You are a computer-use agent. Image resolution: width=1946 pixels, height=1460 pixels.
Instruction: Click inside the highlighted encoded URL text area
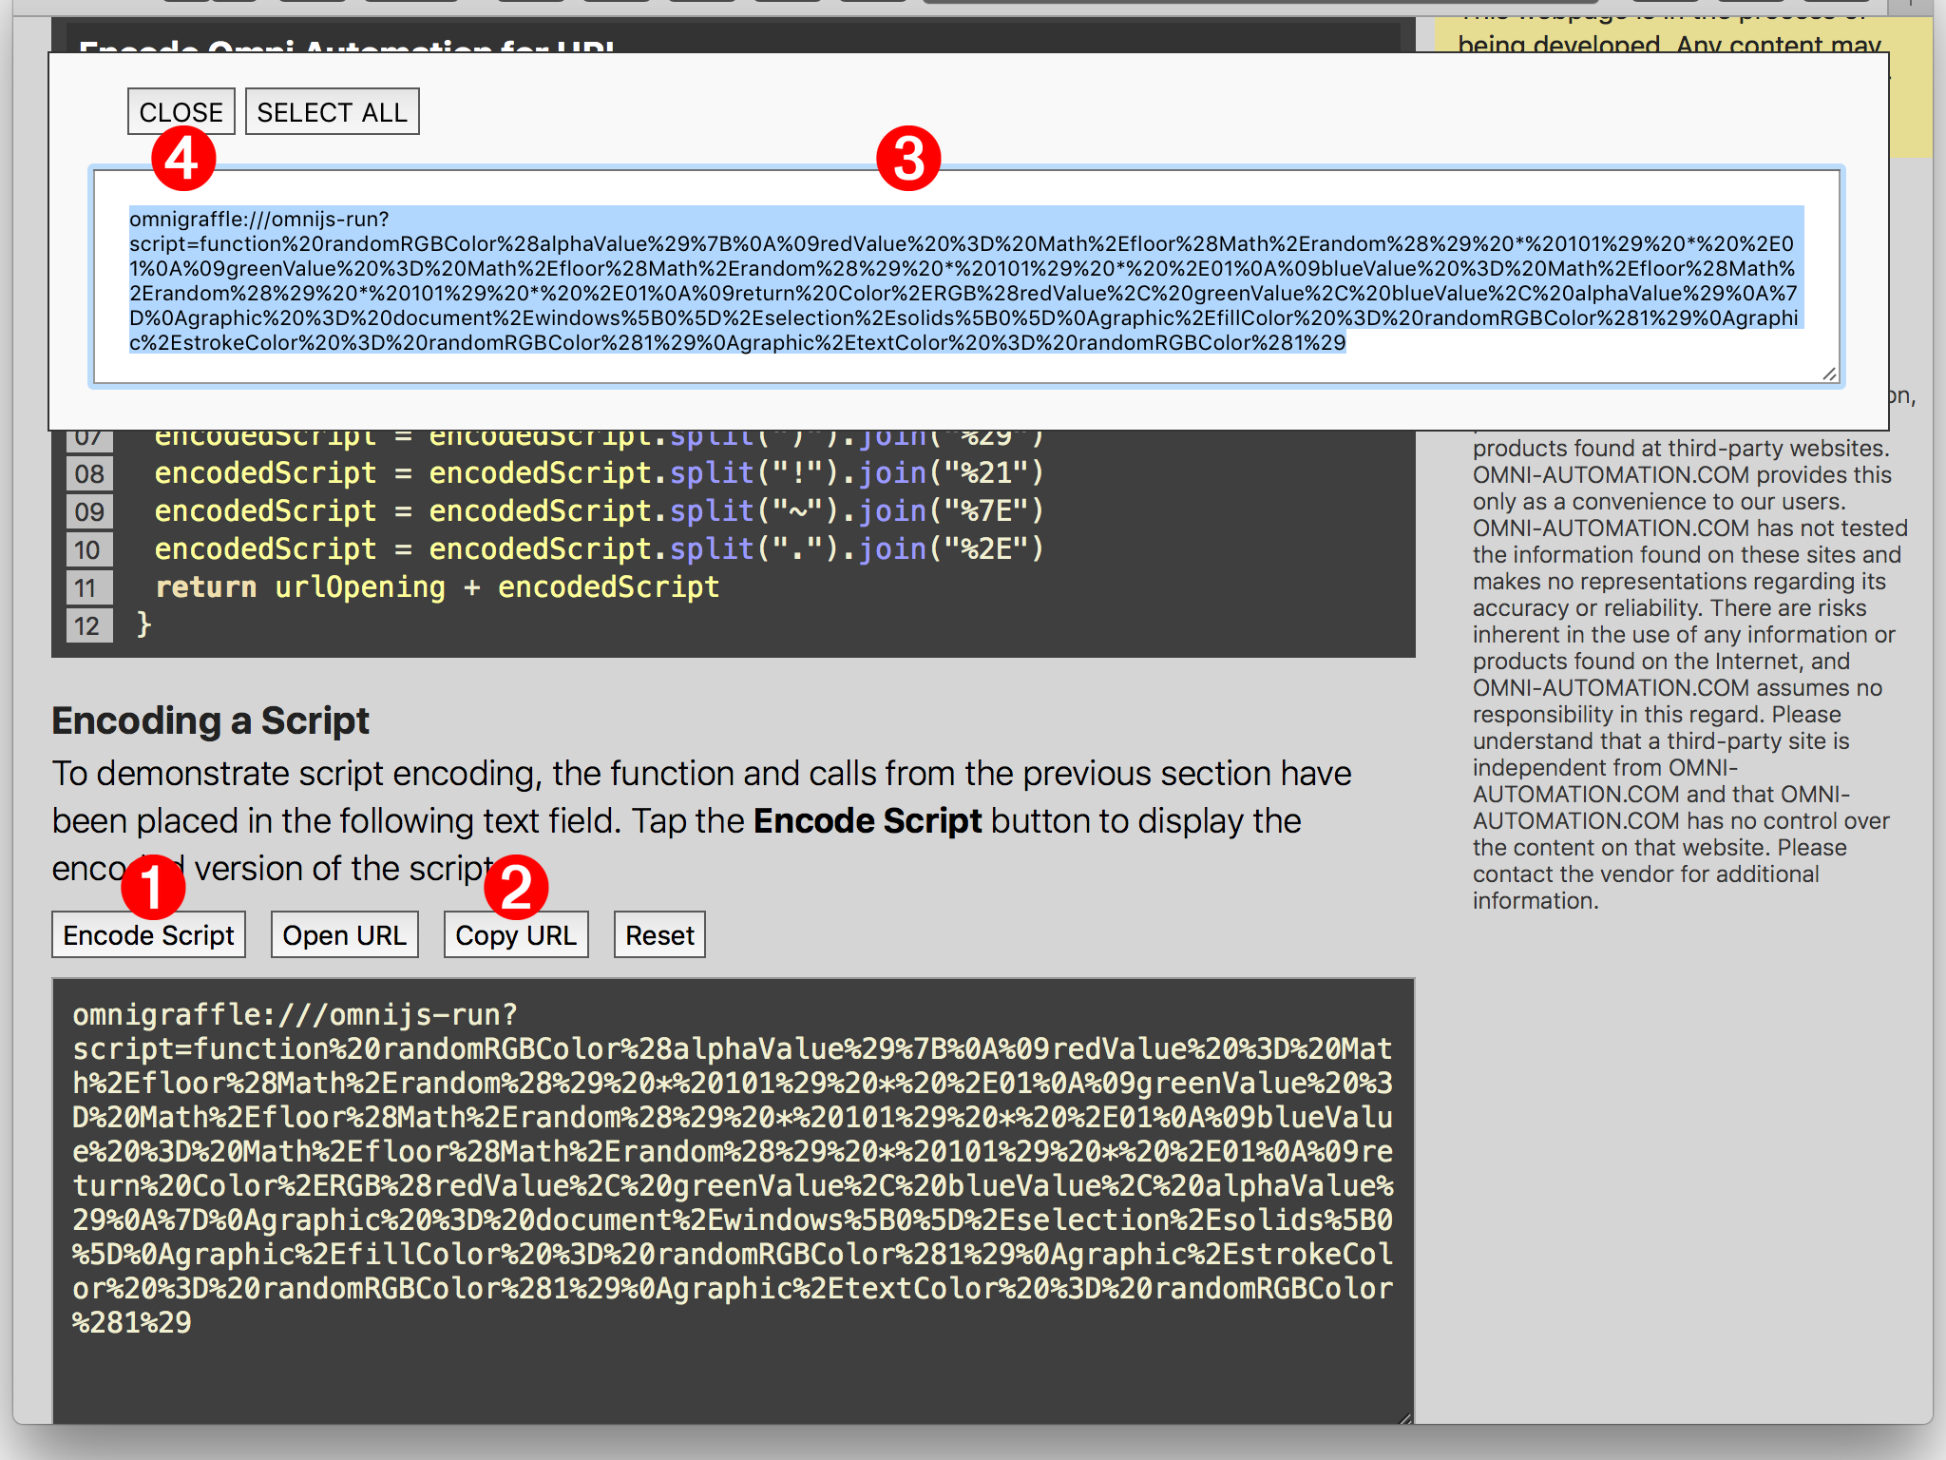[966, 277]
